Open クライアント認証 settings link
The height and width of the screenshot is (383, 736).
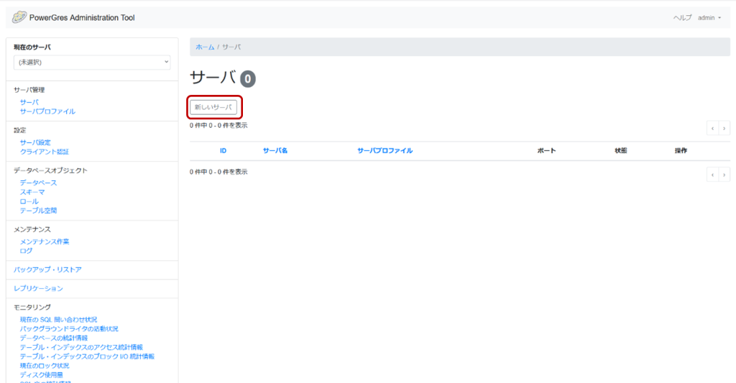coord(44,152)
